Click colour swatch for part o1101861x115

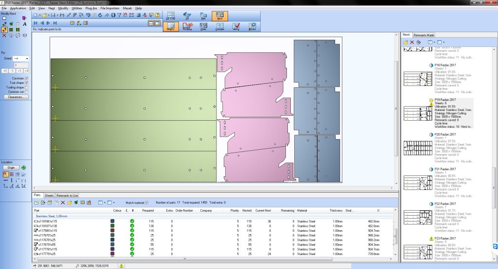(x=112, y=221)
